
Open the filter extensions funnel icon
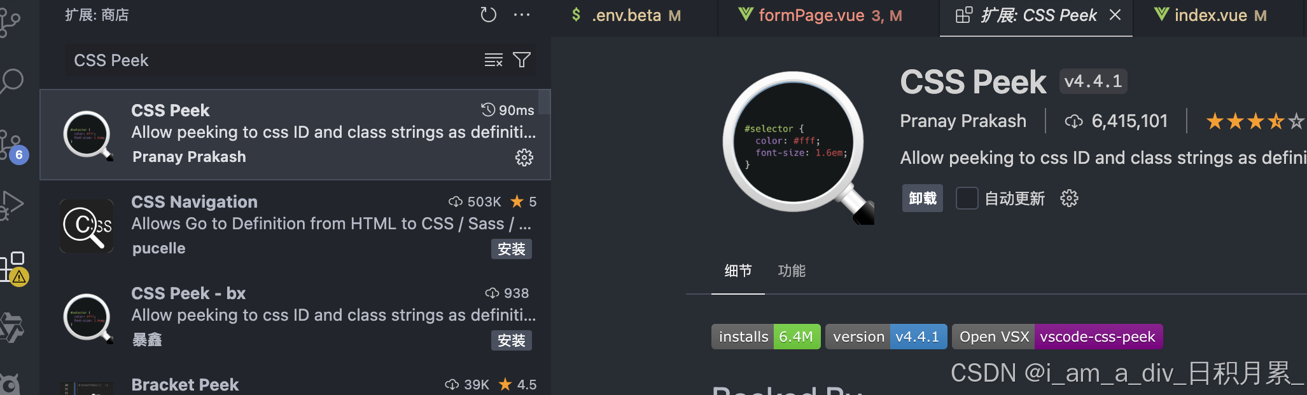[522, 60]
